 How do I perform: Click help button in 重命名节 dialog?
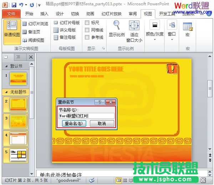click(x=100, y=102)
